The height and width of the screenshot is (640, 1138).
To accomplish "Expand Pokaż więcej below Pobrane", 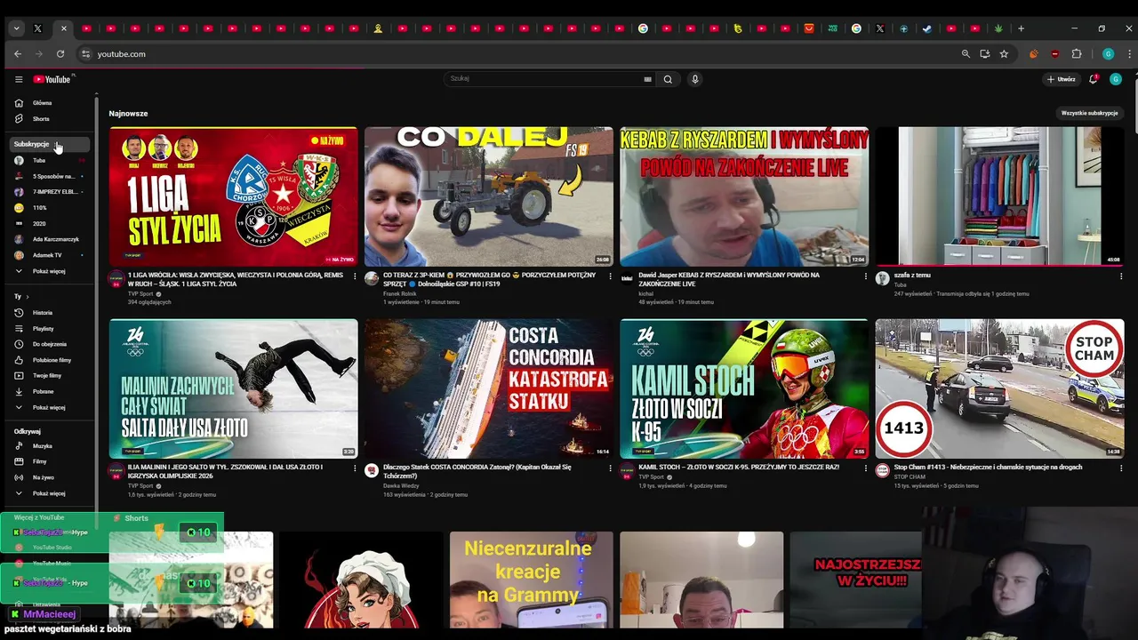I will (x=50, y=407).
